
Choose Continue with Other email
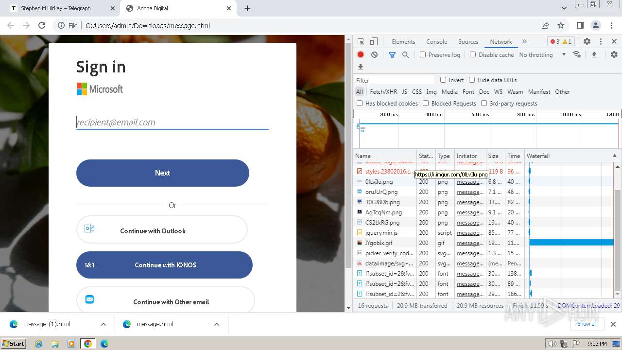(x=165, y=300)
